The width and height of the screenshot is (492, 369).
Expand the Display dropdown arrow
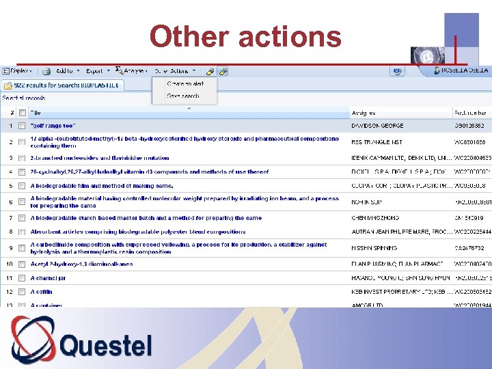coord(31,71)
